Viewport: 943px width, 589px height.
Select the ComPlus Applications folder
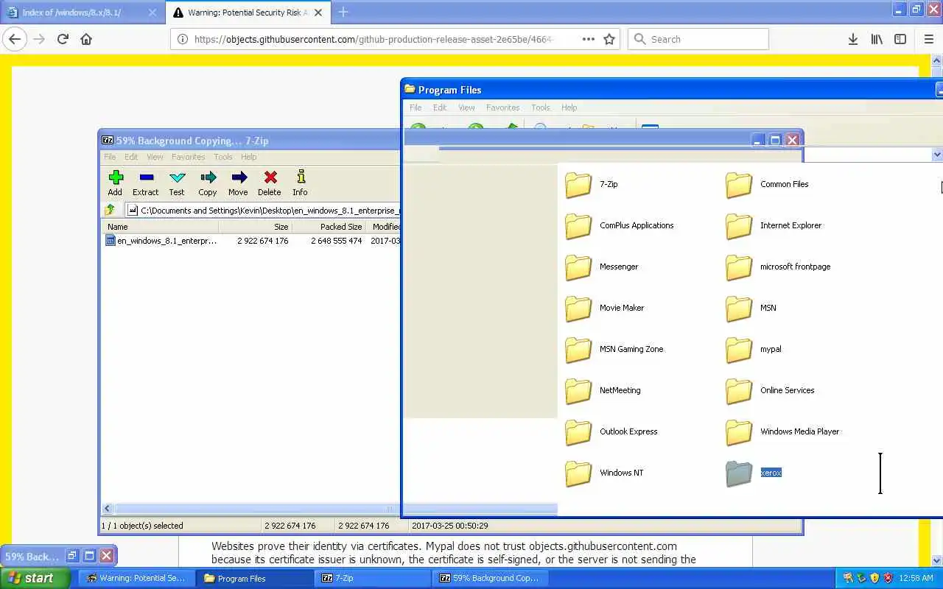(620, 226)
